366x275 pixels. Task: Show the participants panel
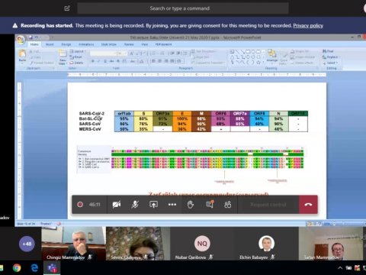point(228,205)
